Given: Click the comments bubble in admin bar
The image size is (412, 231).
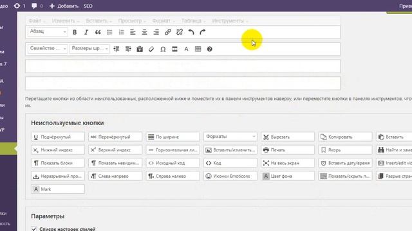Looking at the screenshot, I should (37, 6).
